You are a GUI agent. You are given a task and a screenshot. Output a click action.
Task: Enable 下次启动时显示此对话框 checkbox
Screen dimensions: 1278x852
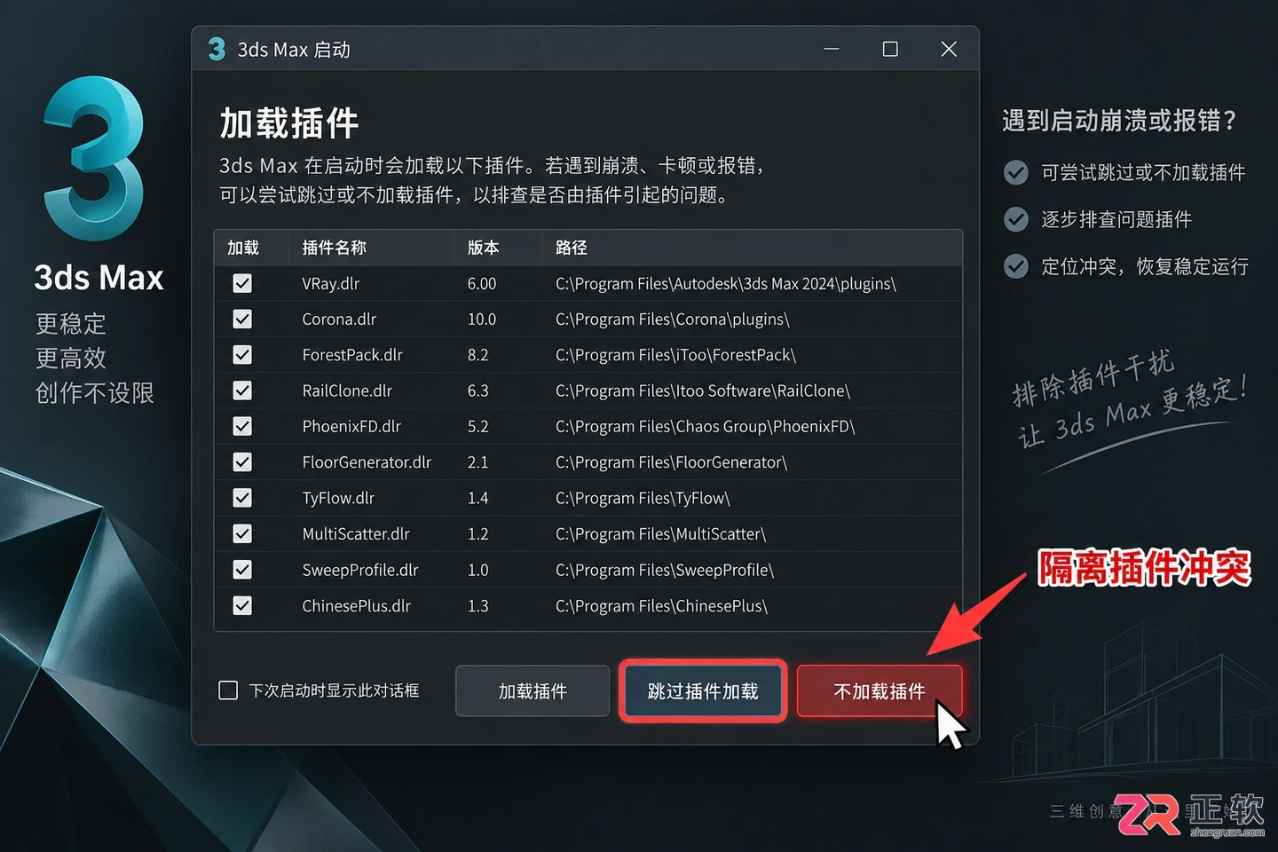[x=228, y=690]
